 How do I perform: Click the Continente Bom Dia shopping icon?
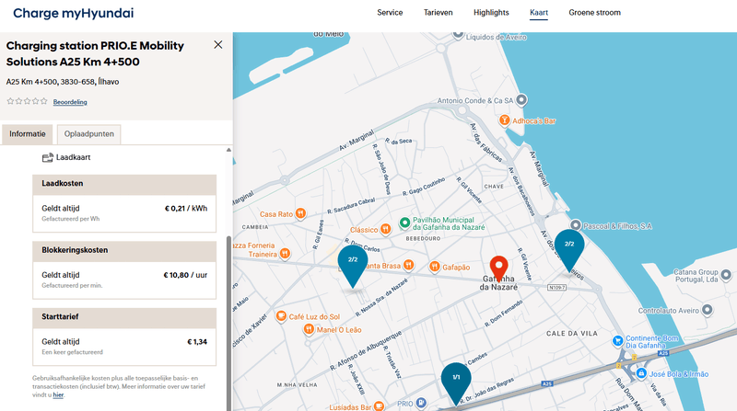(x=617, y=341)
